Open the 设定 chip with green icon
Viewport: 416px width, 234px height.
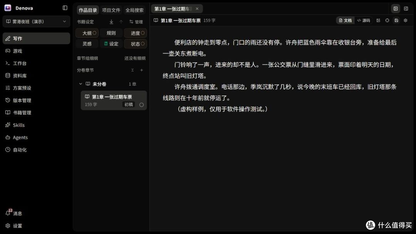click(111, 44)
